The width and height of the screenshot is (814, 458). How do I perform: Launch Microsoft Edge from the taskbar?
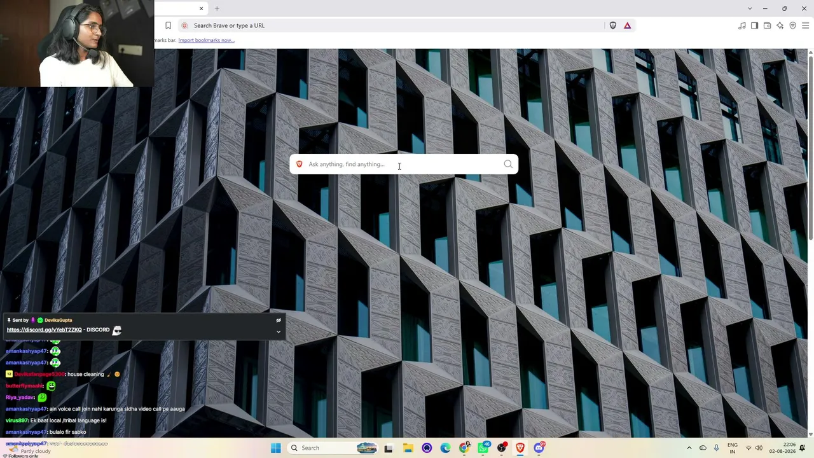[x=445, y=448]
